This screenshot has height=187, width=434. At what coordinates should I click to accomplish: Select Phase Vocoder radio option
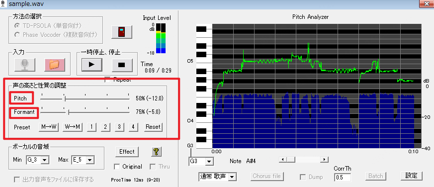click(x=17, y=35)
